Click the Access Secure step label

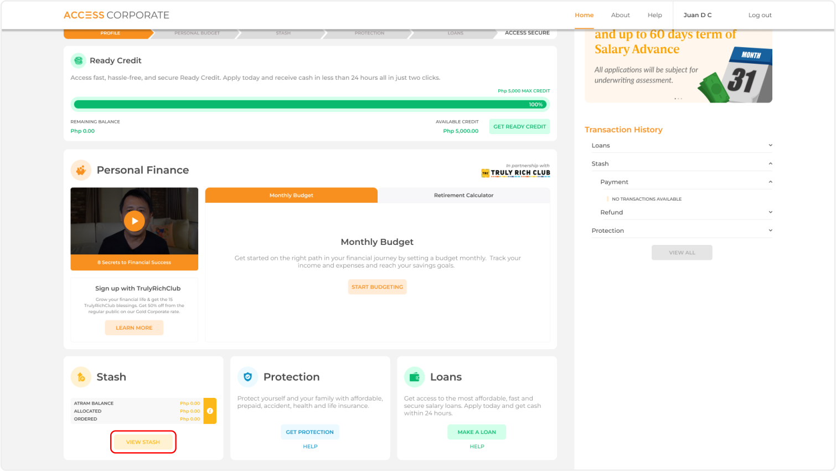[x=527, y=33]
